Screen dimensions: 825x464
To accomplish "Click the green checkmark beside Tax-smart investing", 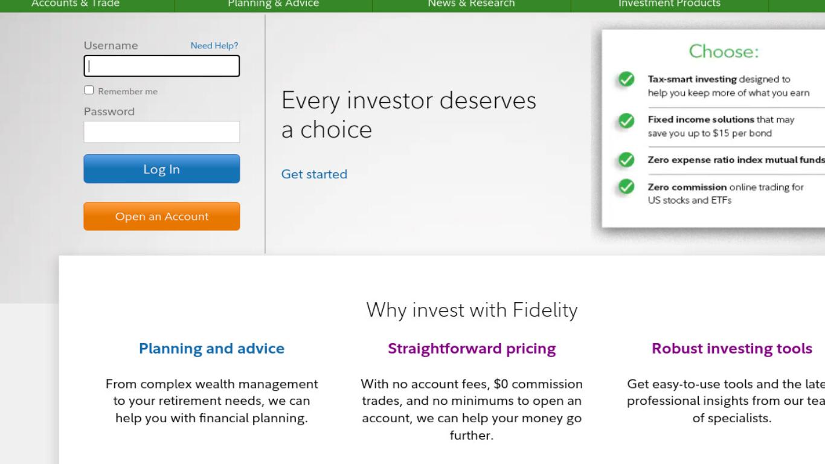I will (626, 79).
